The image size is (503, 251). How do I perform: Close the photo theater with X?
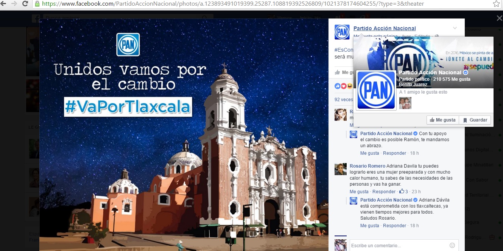pos(499,18)
